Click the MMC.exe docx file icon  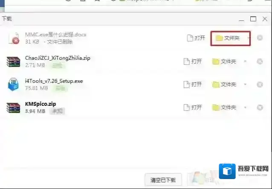point(14,38)
